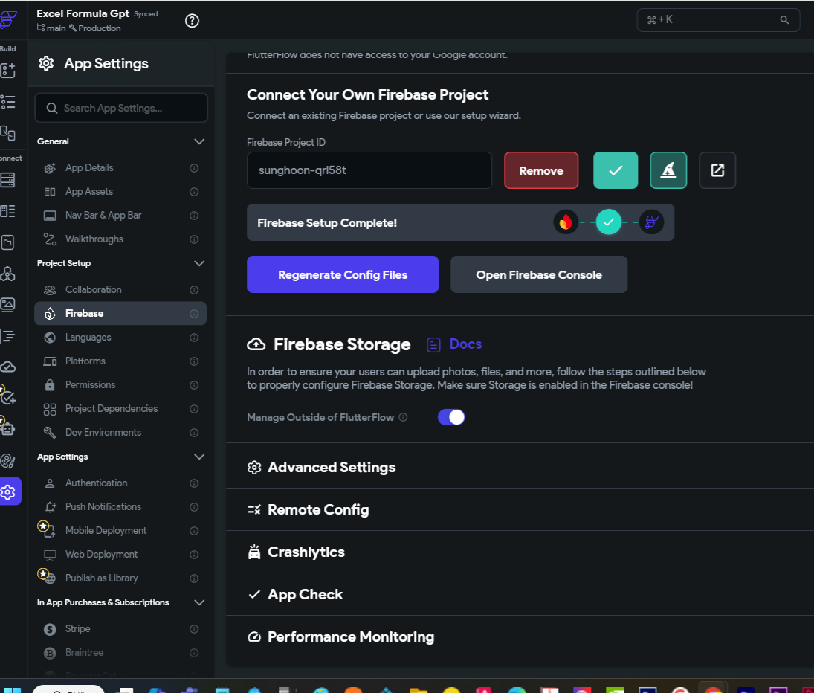
Task: Open the widget tree list icon
Action: 7,102
